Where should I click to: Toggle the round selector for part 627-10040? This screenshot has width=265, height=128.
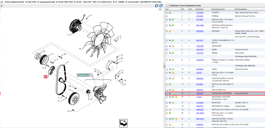(x=167, y=113)
